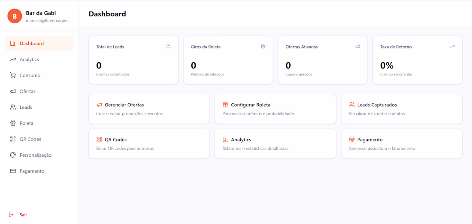Click 'Gerenciar assinatura e faturamento' text
Viewport: 472px width, 224px height.
[382, 148]
